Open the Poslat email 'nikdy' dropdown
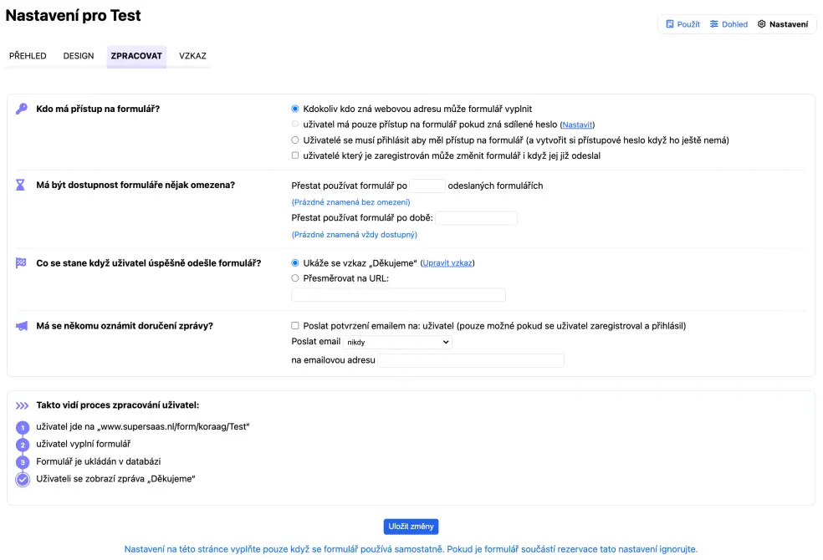Image resolution: width=823 pixels, height=560 pixels. click(x=397, y=342)
